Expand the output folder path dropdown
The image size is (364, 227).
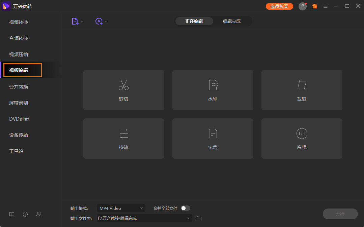(188, 218)
